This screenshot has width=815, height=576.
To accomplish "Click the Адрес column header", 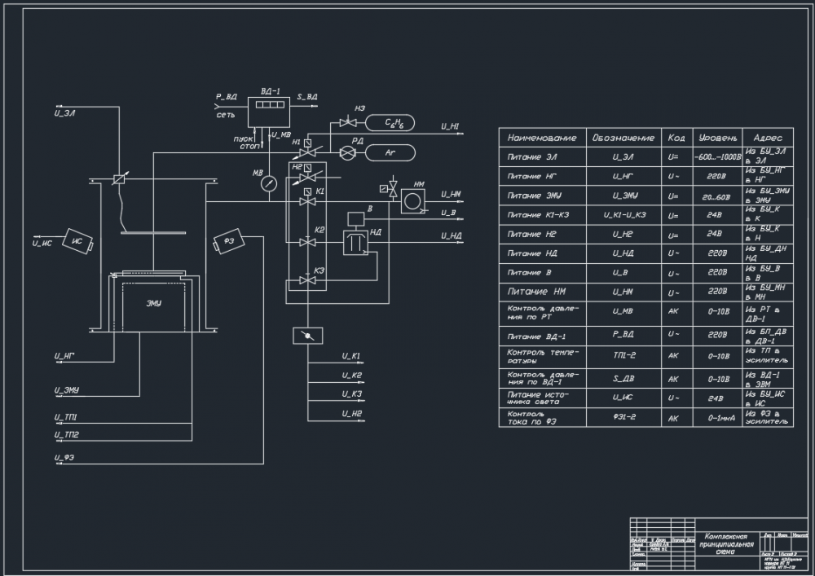I will pos(768,138).
